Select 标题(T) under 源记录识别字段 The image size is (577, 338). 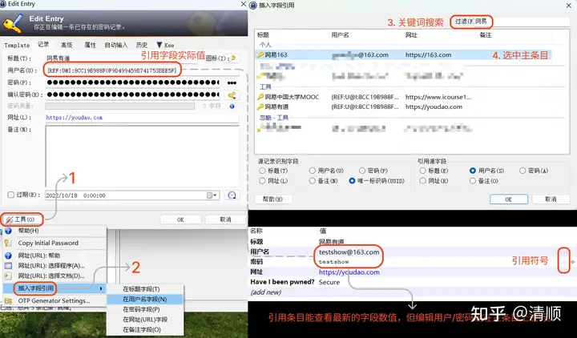(x=262, y=171)
